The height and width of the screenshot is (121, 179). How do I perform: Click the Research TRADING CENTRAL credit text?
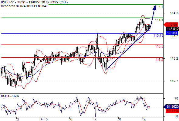[x=25, y=6]
